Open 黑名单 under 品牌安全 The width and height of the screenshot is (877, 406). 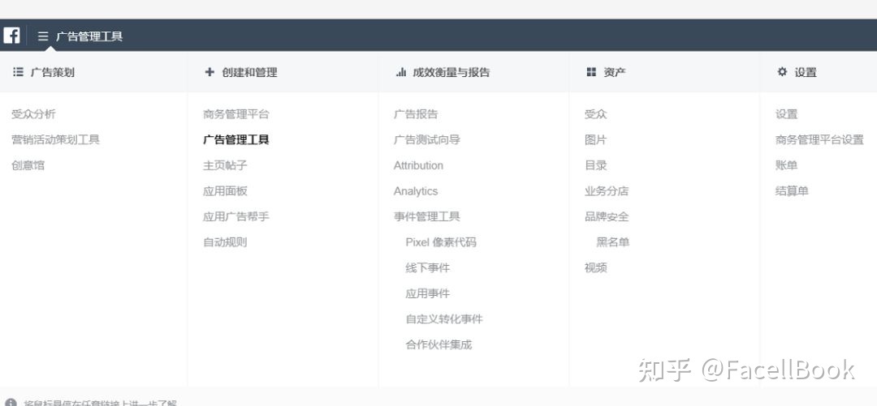pos(613,242)
